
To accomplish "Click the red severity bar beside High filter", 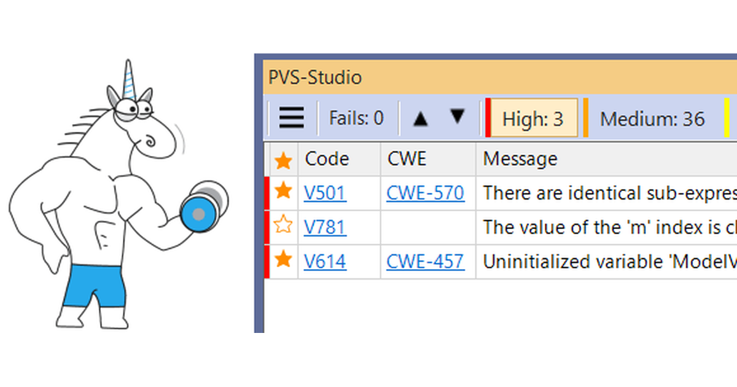I will click(x=488, y=117).
